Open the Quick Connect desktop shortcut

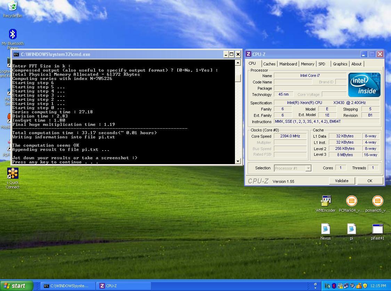(13, 178)
